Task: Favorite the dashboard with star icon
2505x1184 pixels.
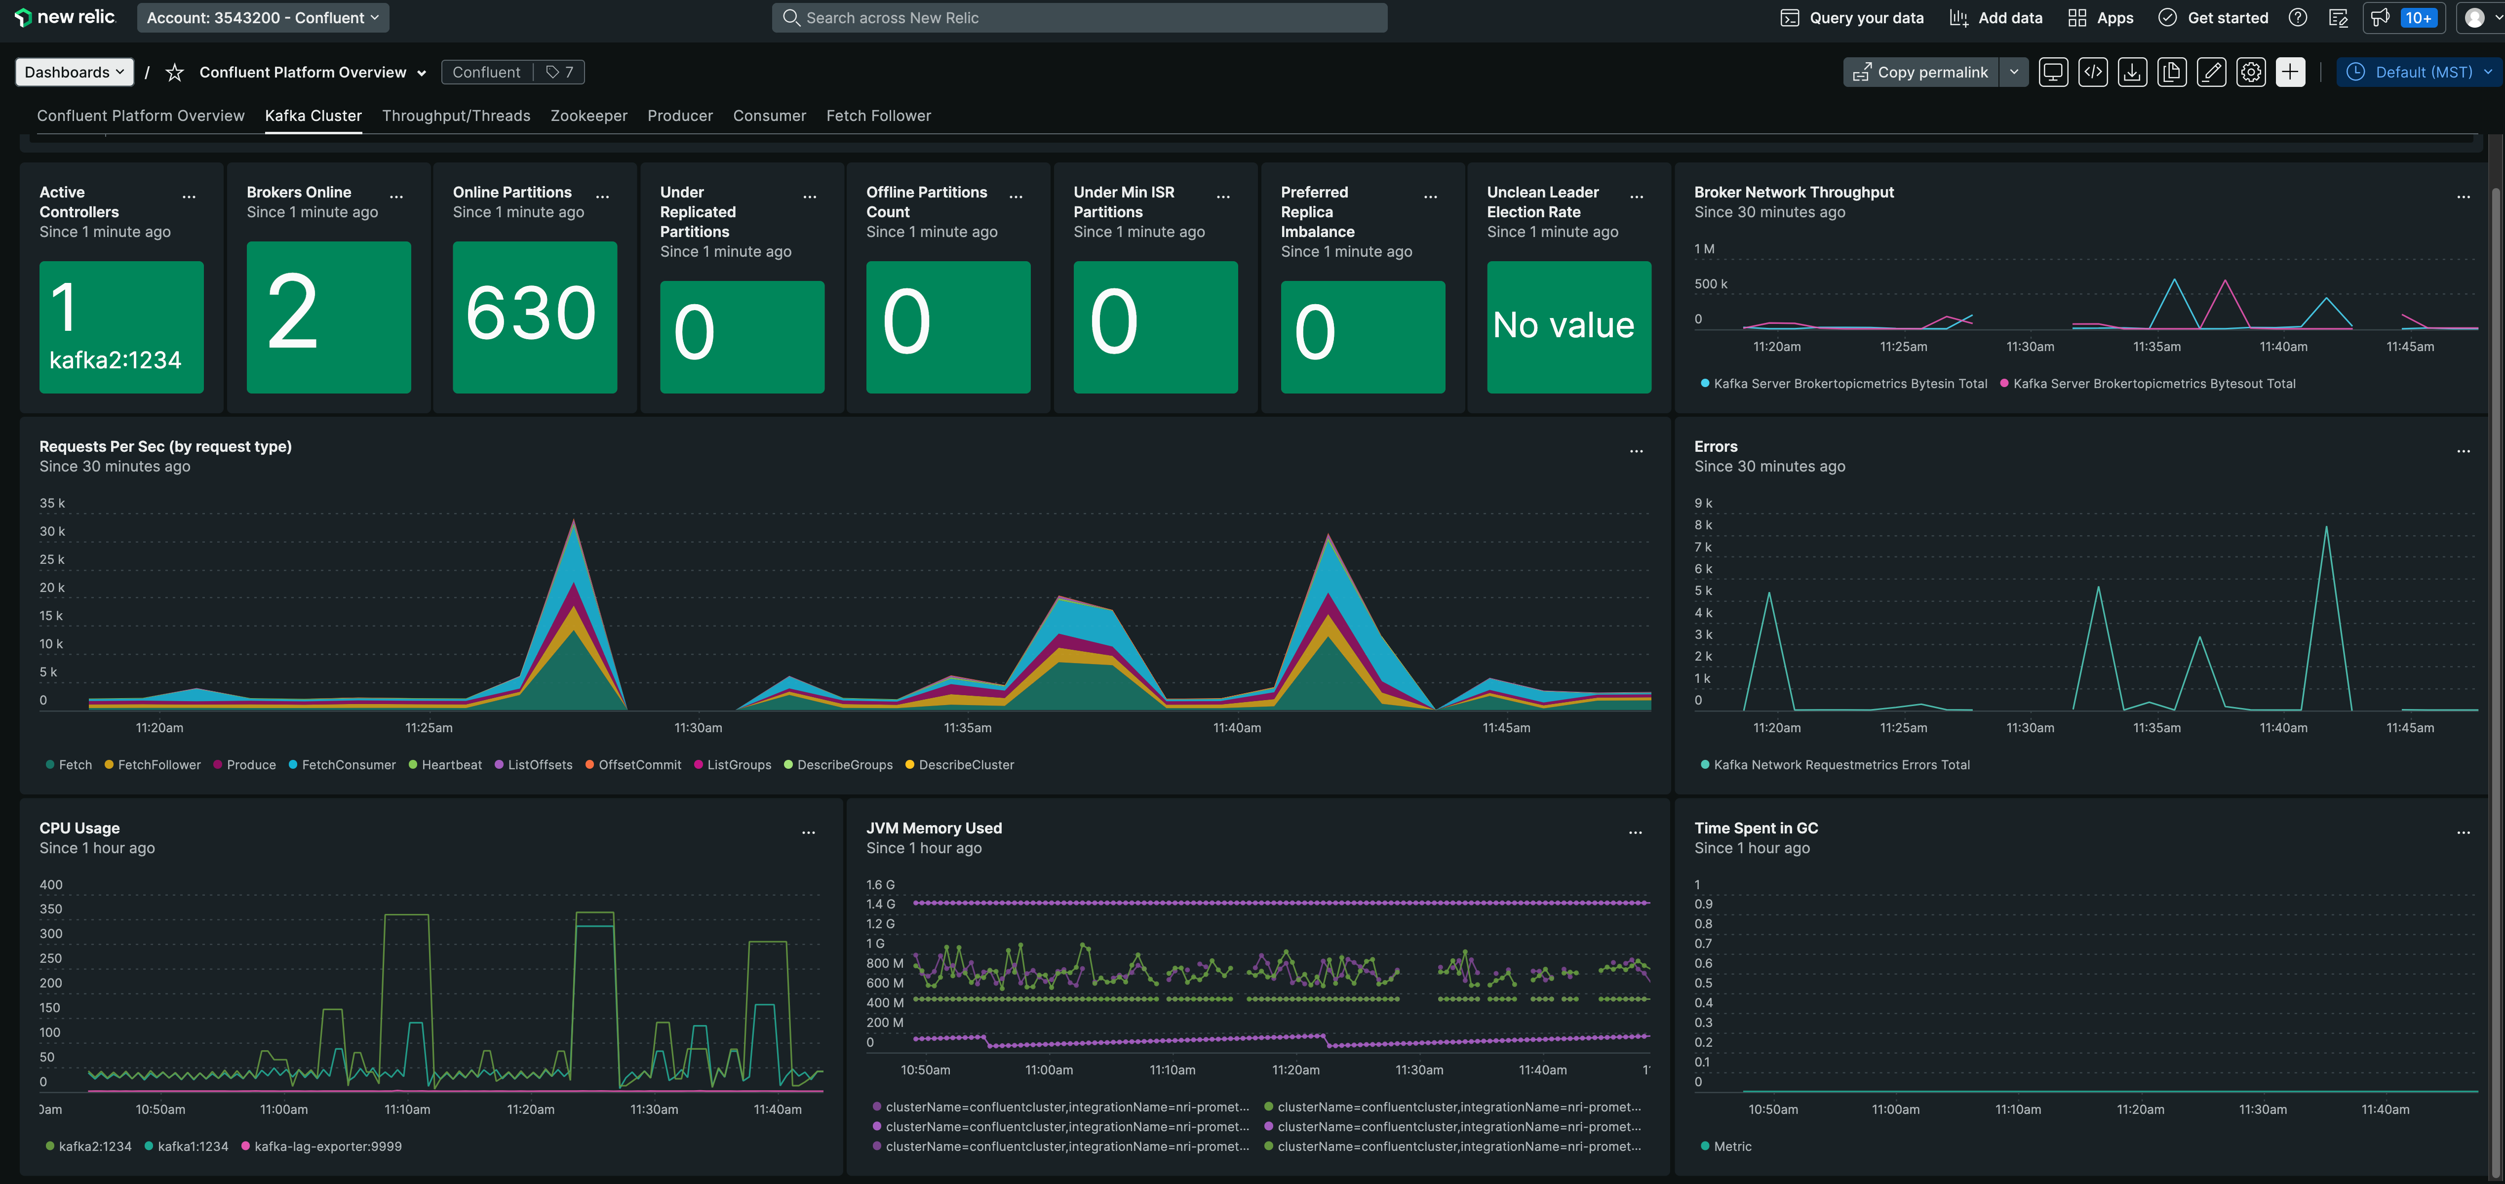Action: (x=175, y=73)
